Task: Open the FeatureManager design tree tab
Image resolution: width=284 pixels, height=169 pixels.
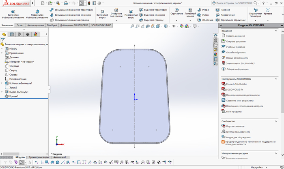Action: (4, 34)
